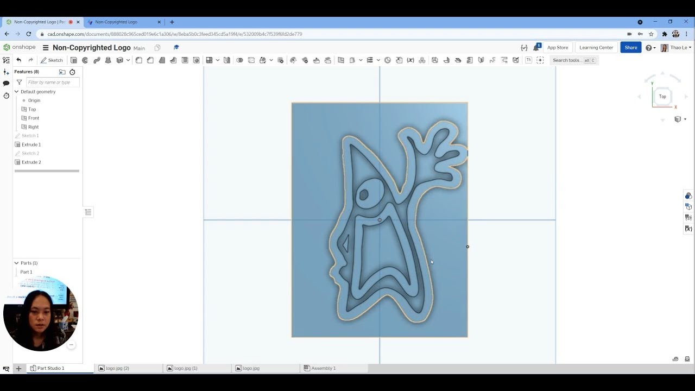The height and width of the screenshot is (391, 695).
Task: Select Sketch 2 in feature list
Action: coord(30,153)
